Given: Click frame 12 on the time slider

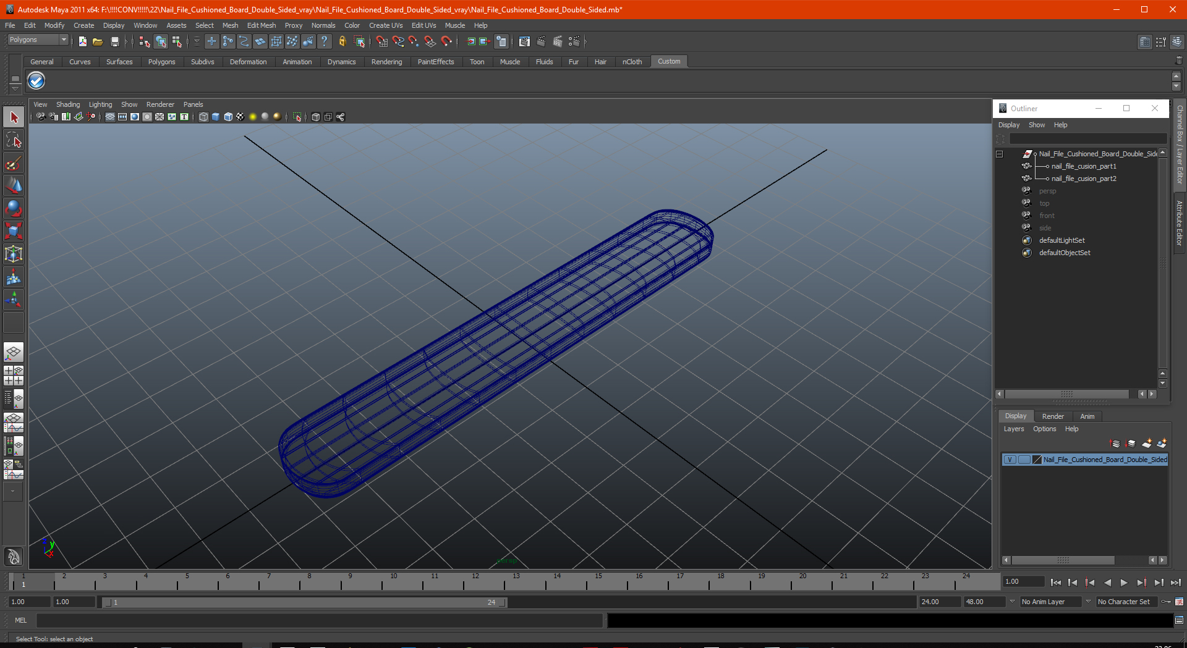Looking at the screenshot, I should [x=475, y=581].
